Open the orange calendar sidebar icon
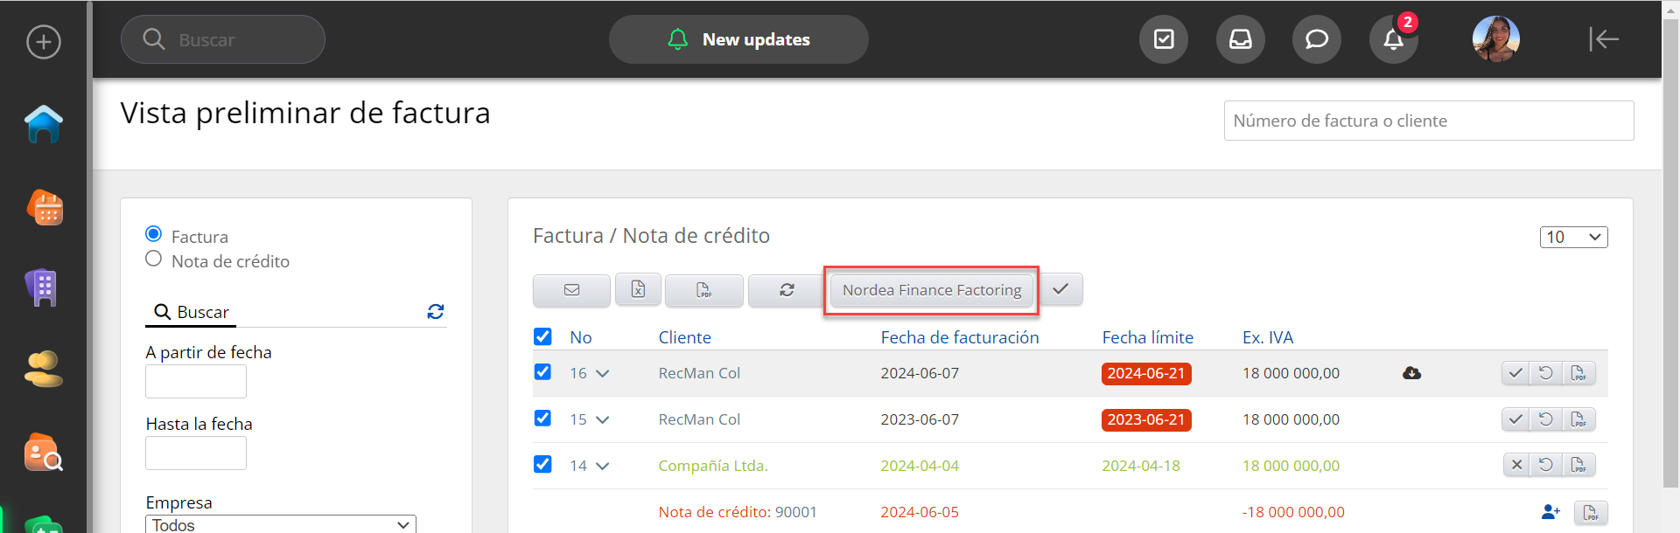Viewport: 1680px width, 533px height. click(x=45, y=208)
